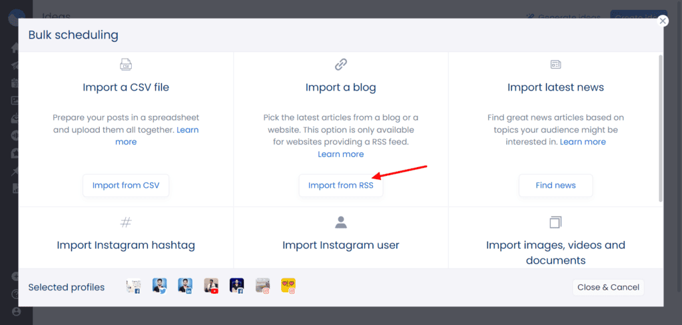Select the Twitter profile thumbnail
Image resolution: width=682 pixels, height=325 pixels.
pos(160,286)
